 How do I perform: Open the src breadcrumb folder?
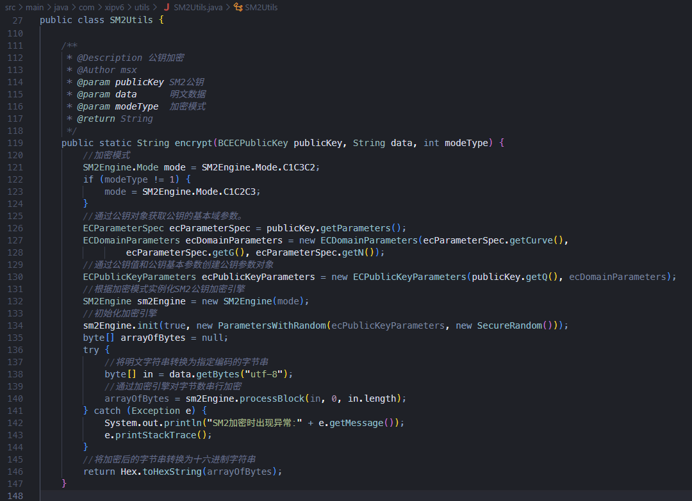click(x=10, y=7)
